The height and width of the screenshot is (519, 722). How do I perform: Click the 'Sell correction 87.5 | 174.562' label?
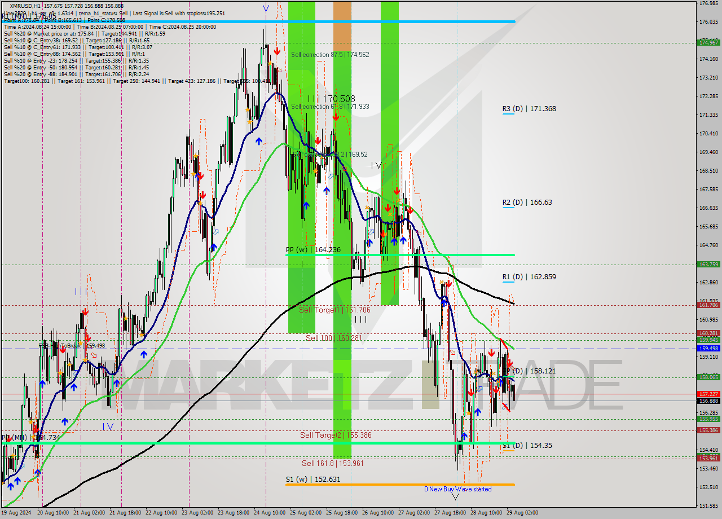pyautogui.click(x=330, y=55)
